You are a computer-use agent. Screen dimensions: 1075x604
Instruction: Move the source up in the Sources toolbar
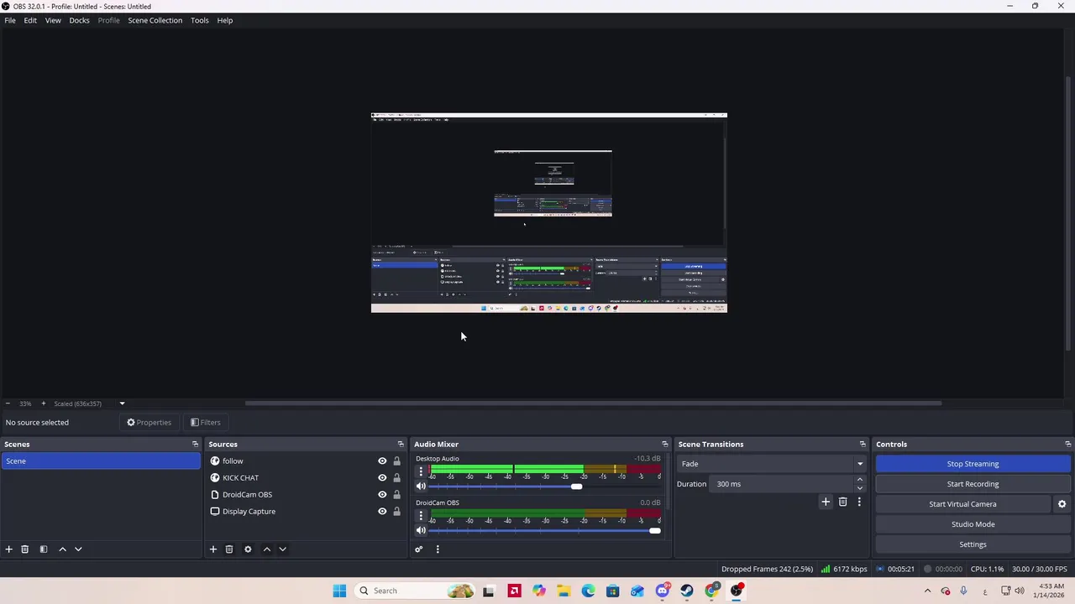pyautogui.click(x=266, y=549)
